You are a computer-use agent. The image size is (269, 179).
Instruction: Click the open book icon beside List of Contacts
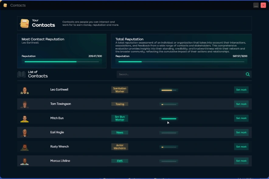[x=21, y=74]
